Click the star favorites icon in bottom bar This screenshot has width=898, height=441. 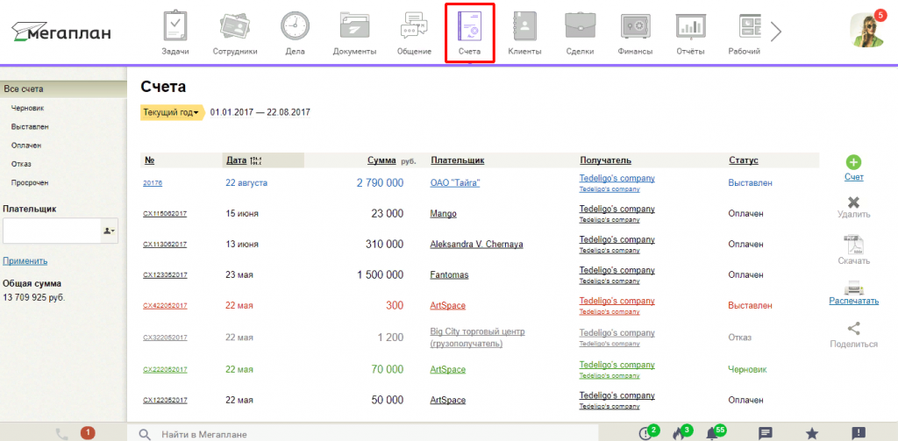tap(812, 433)
